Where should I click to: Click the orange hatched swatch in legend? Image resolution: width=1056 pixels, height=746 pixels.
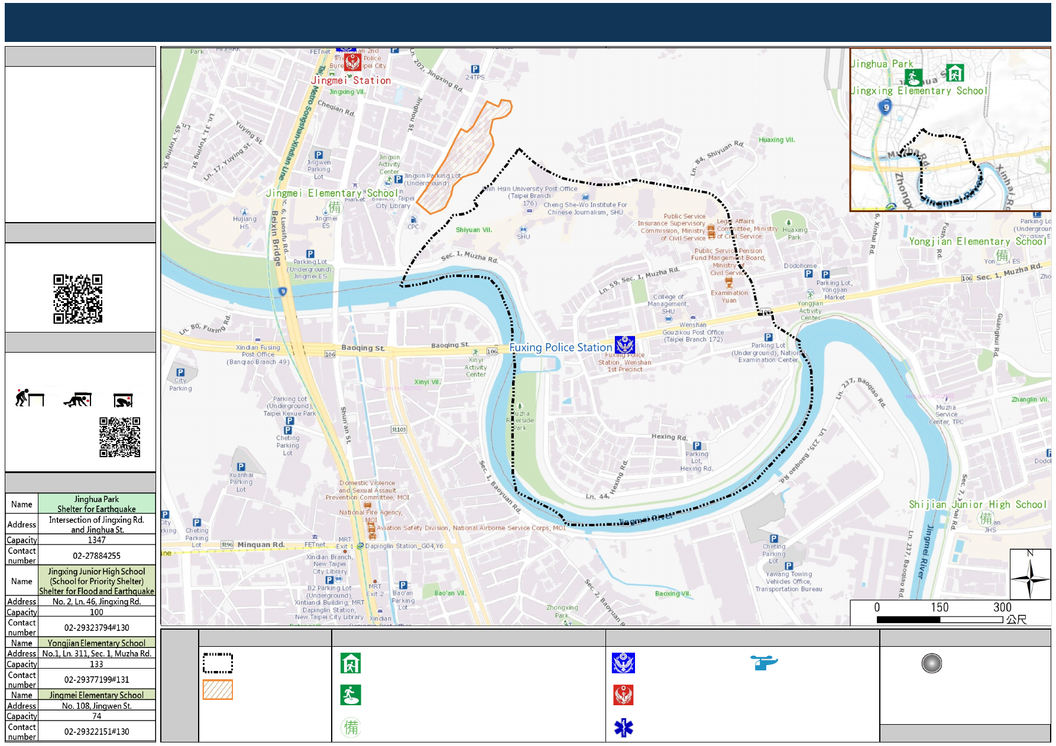pos(218,690)
